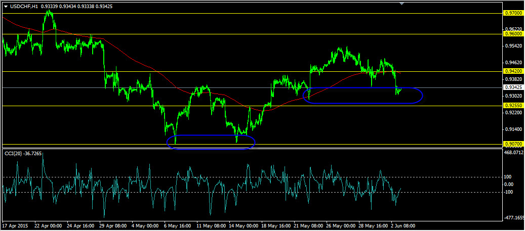
Task: Click the CCI 0.00 level label
Action: pyautogui.click(x=510, y=184)
